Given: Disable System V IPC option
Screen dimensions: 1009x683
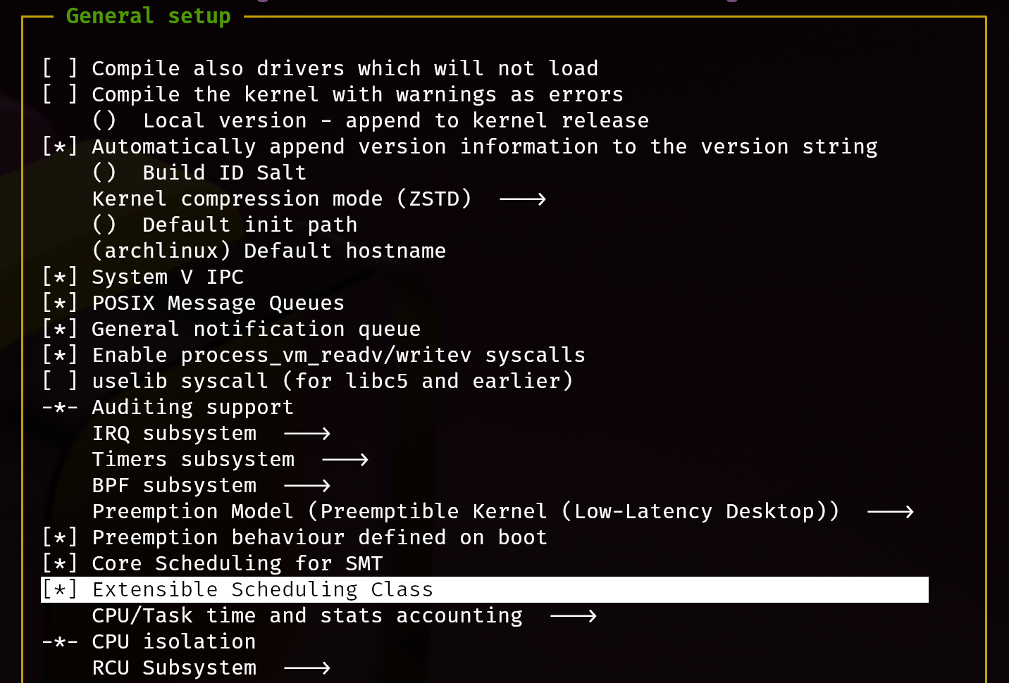Looking at the screenshot, I should [x=60, y=277].
